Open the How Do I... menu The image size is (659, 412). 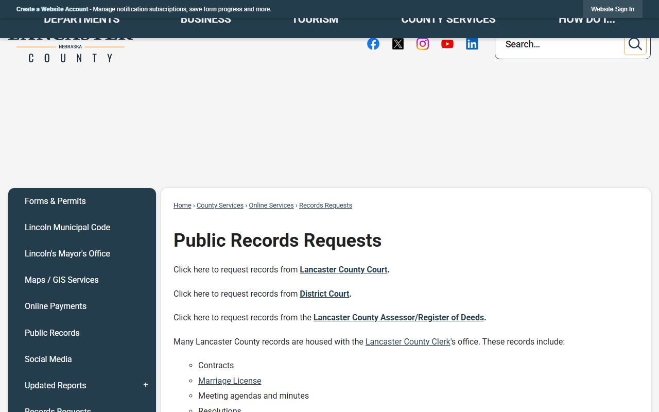click(587, 21)
